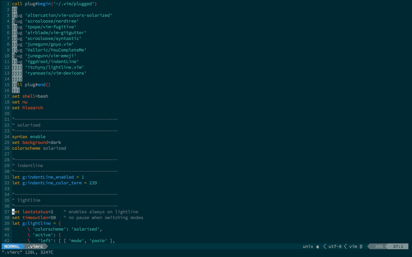Click 'junegunn/vim-emoji' plugin string
This screenshot has height=257, width=412.
51,56
